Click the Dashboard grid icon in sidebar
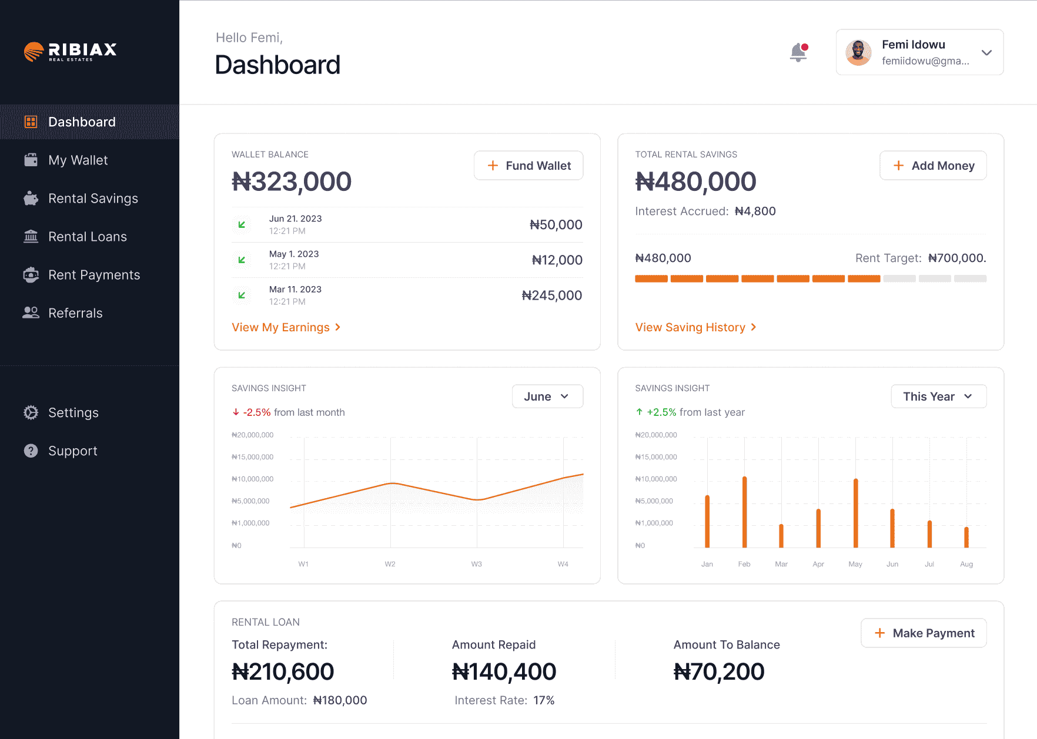Screen dimensions: 1037x739 pos(31,122)
